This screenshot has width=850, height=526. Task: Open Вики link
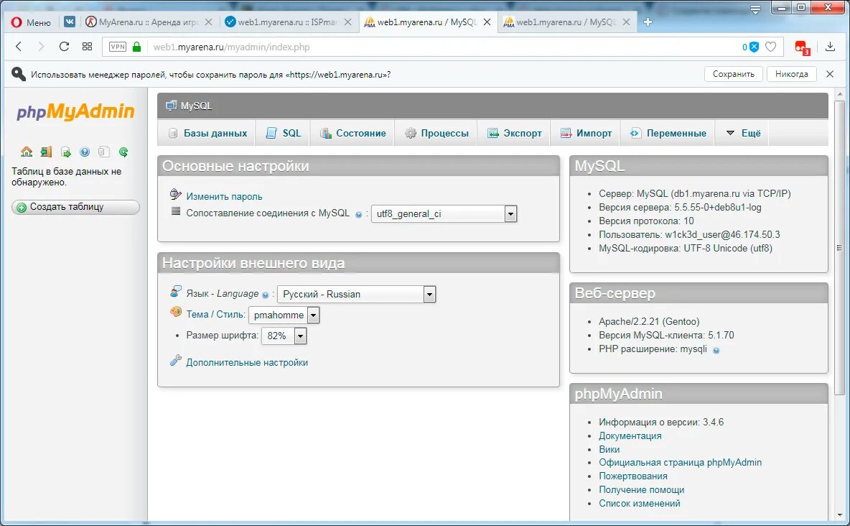(x=610, y=449)
